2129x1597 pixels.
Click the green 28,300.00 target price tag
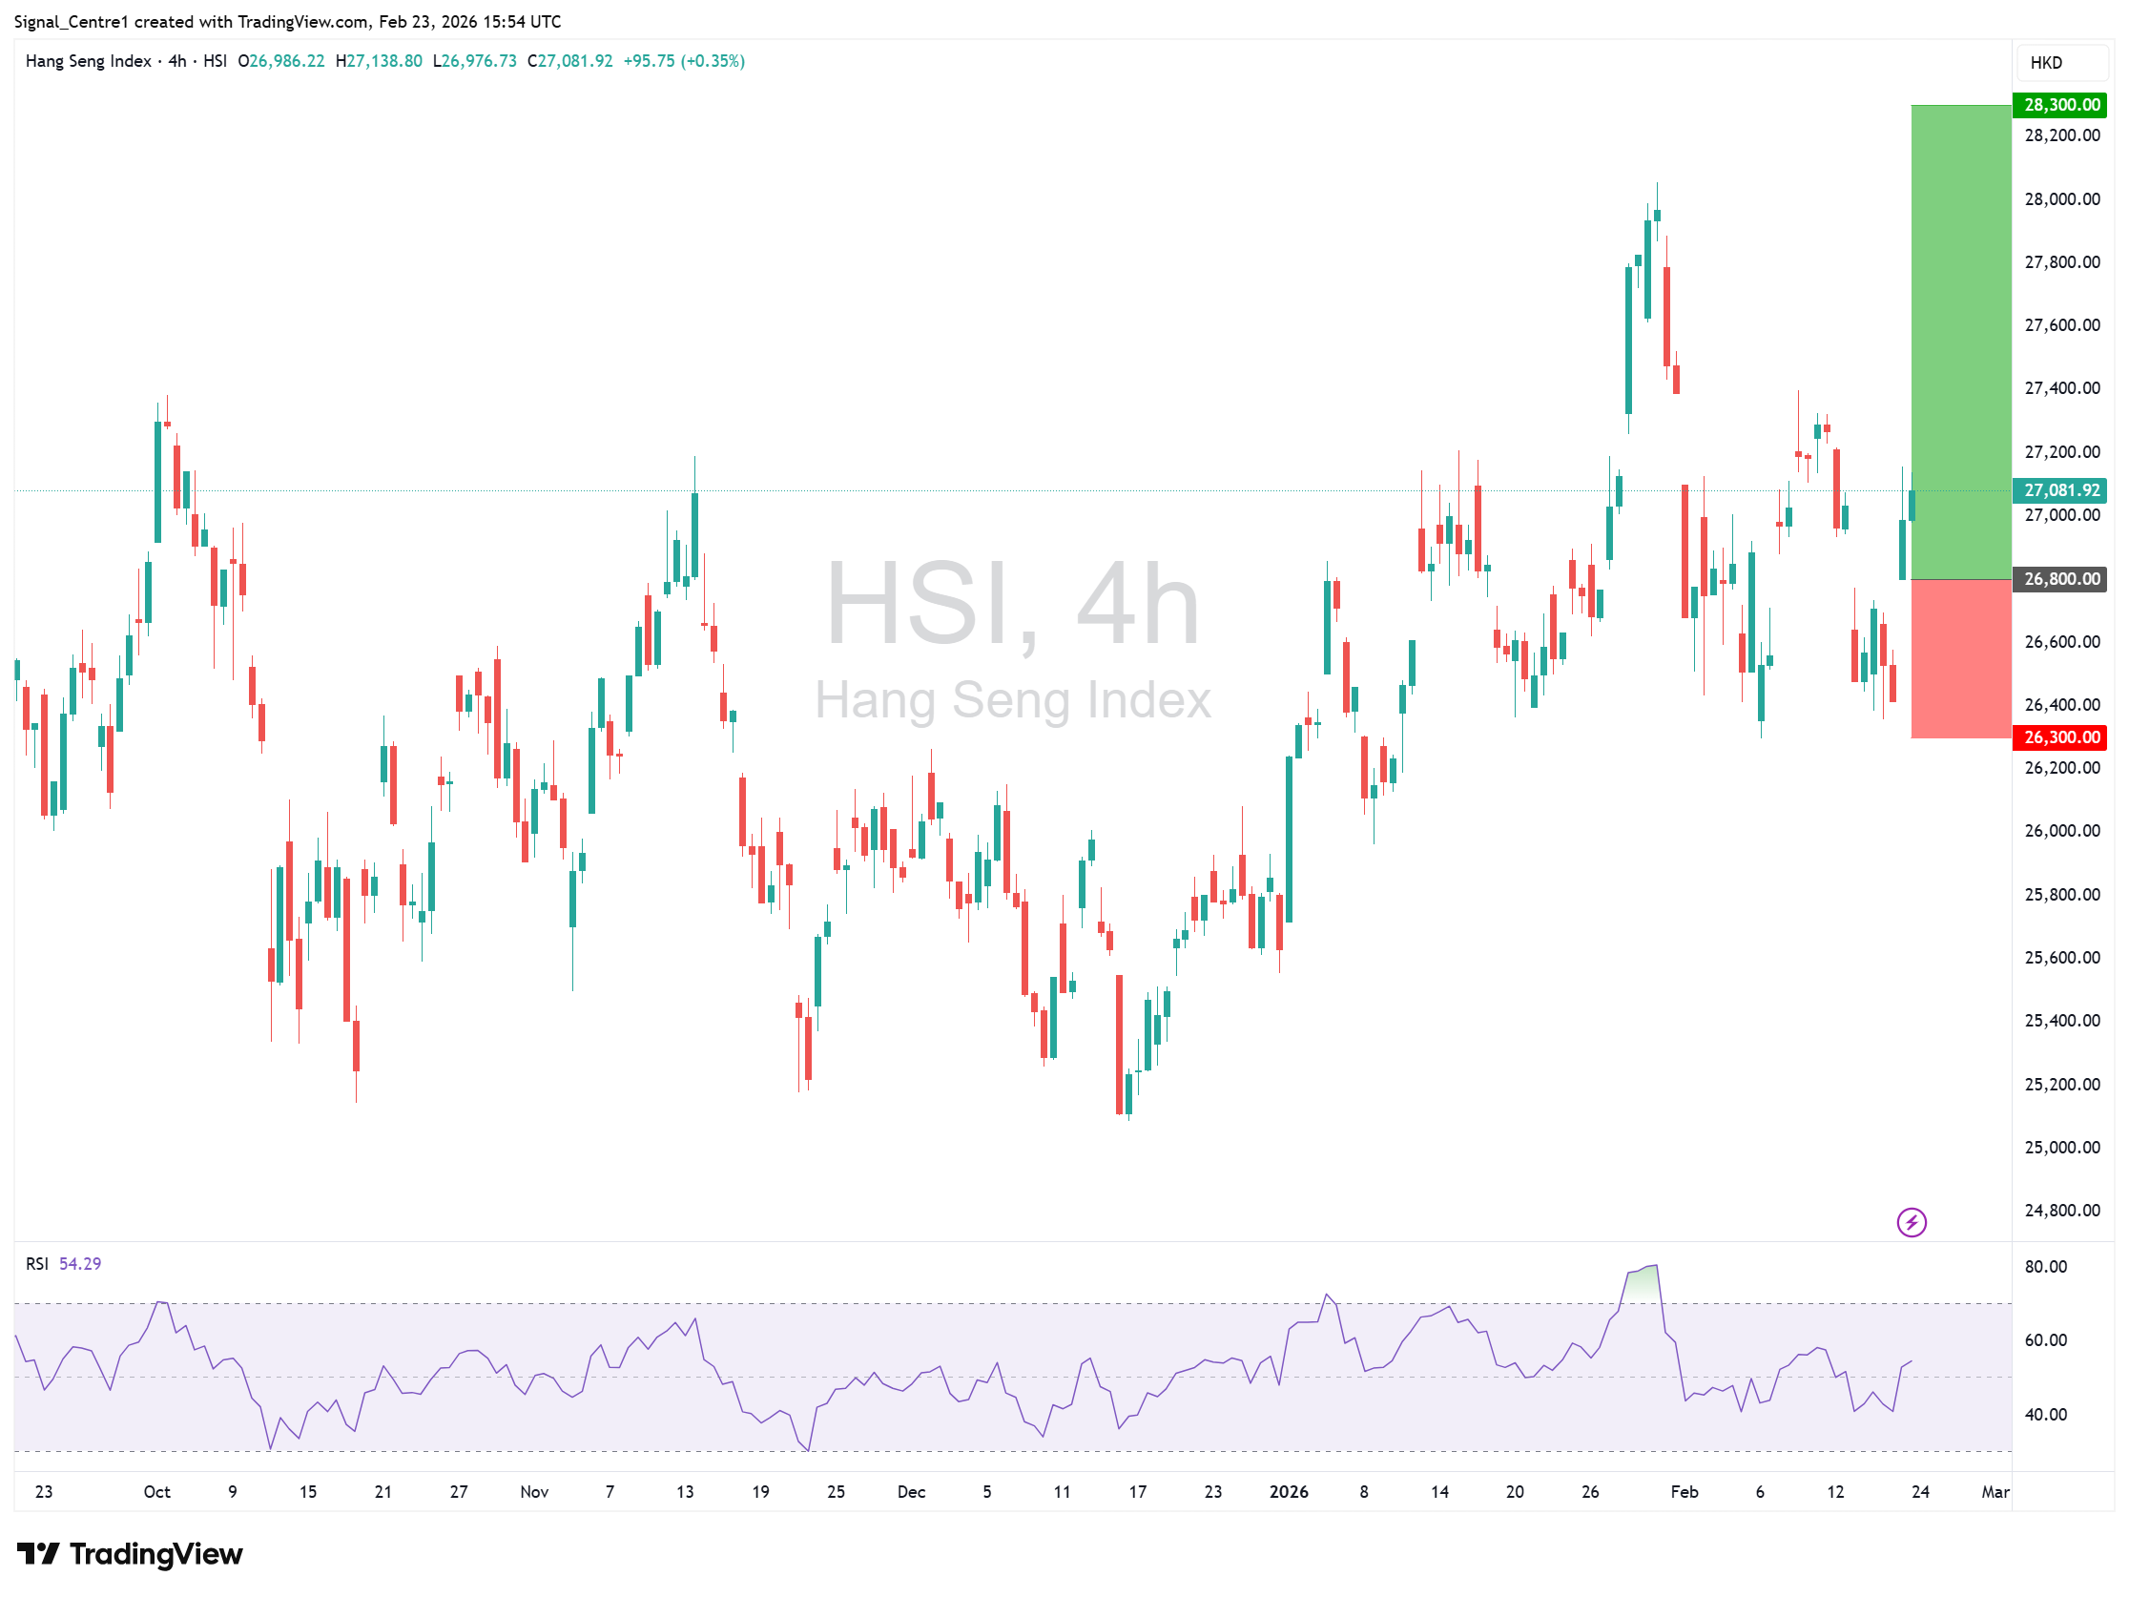point(2059,105)
